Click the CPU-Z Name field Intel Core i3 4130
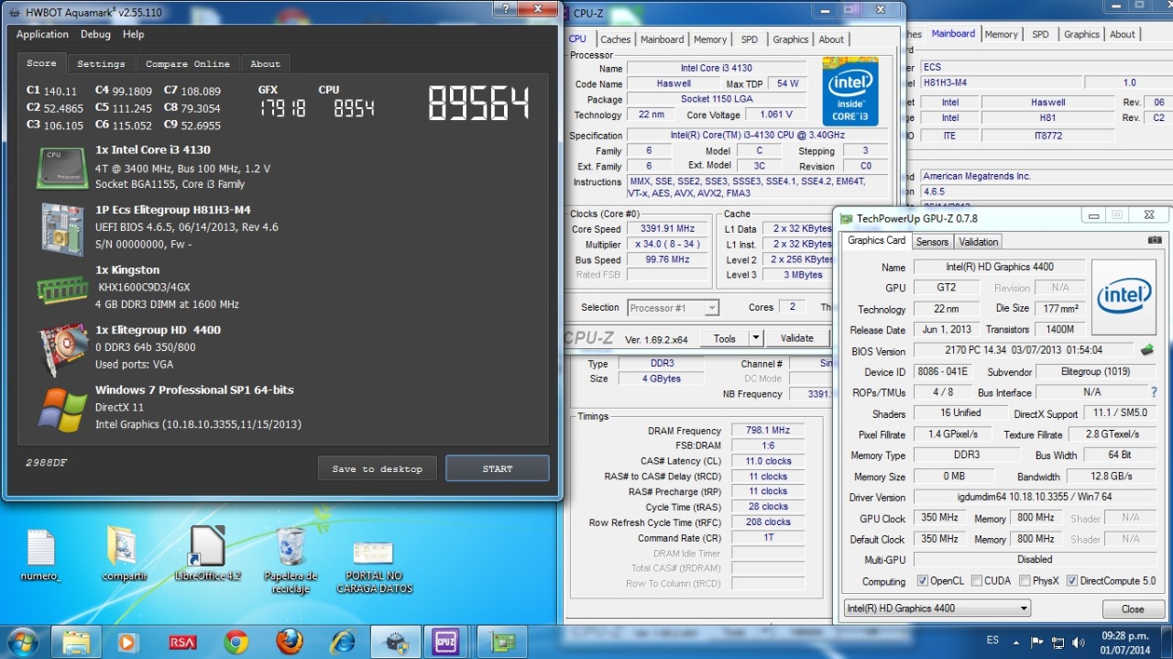This screenshot has height=659, width=1173. (717, 69)
